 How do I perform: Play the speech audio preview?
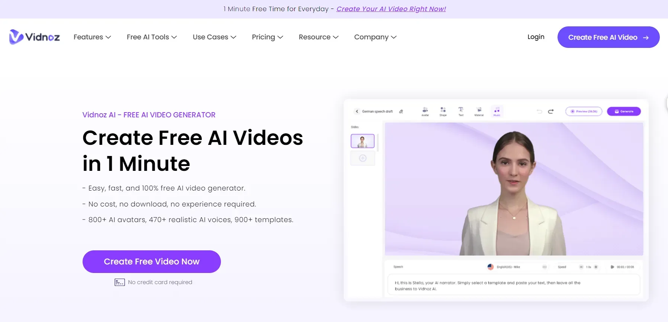[x=612, y=267]
